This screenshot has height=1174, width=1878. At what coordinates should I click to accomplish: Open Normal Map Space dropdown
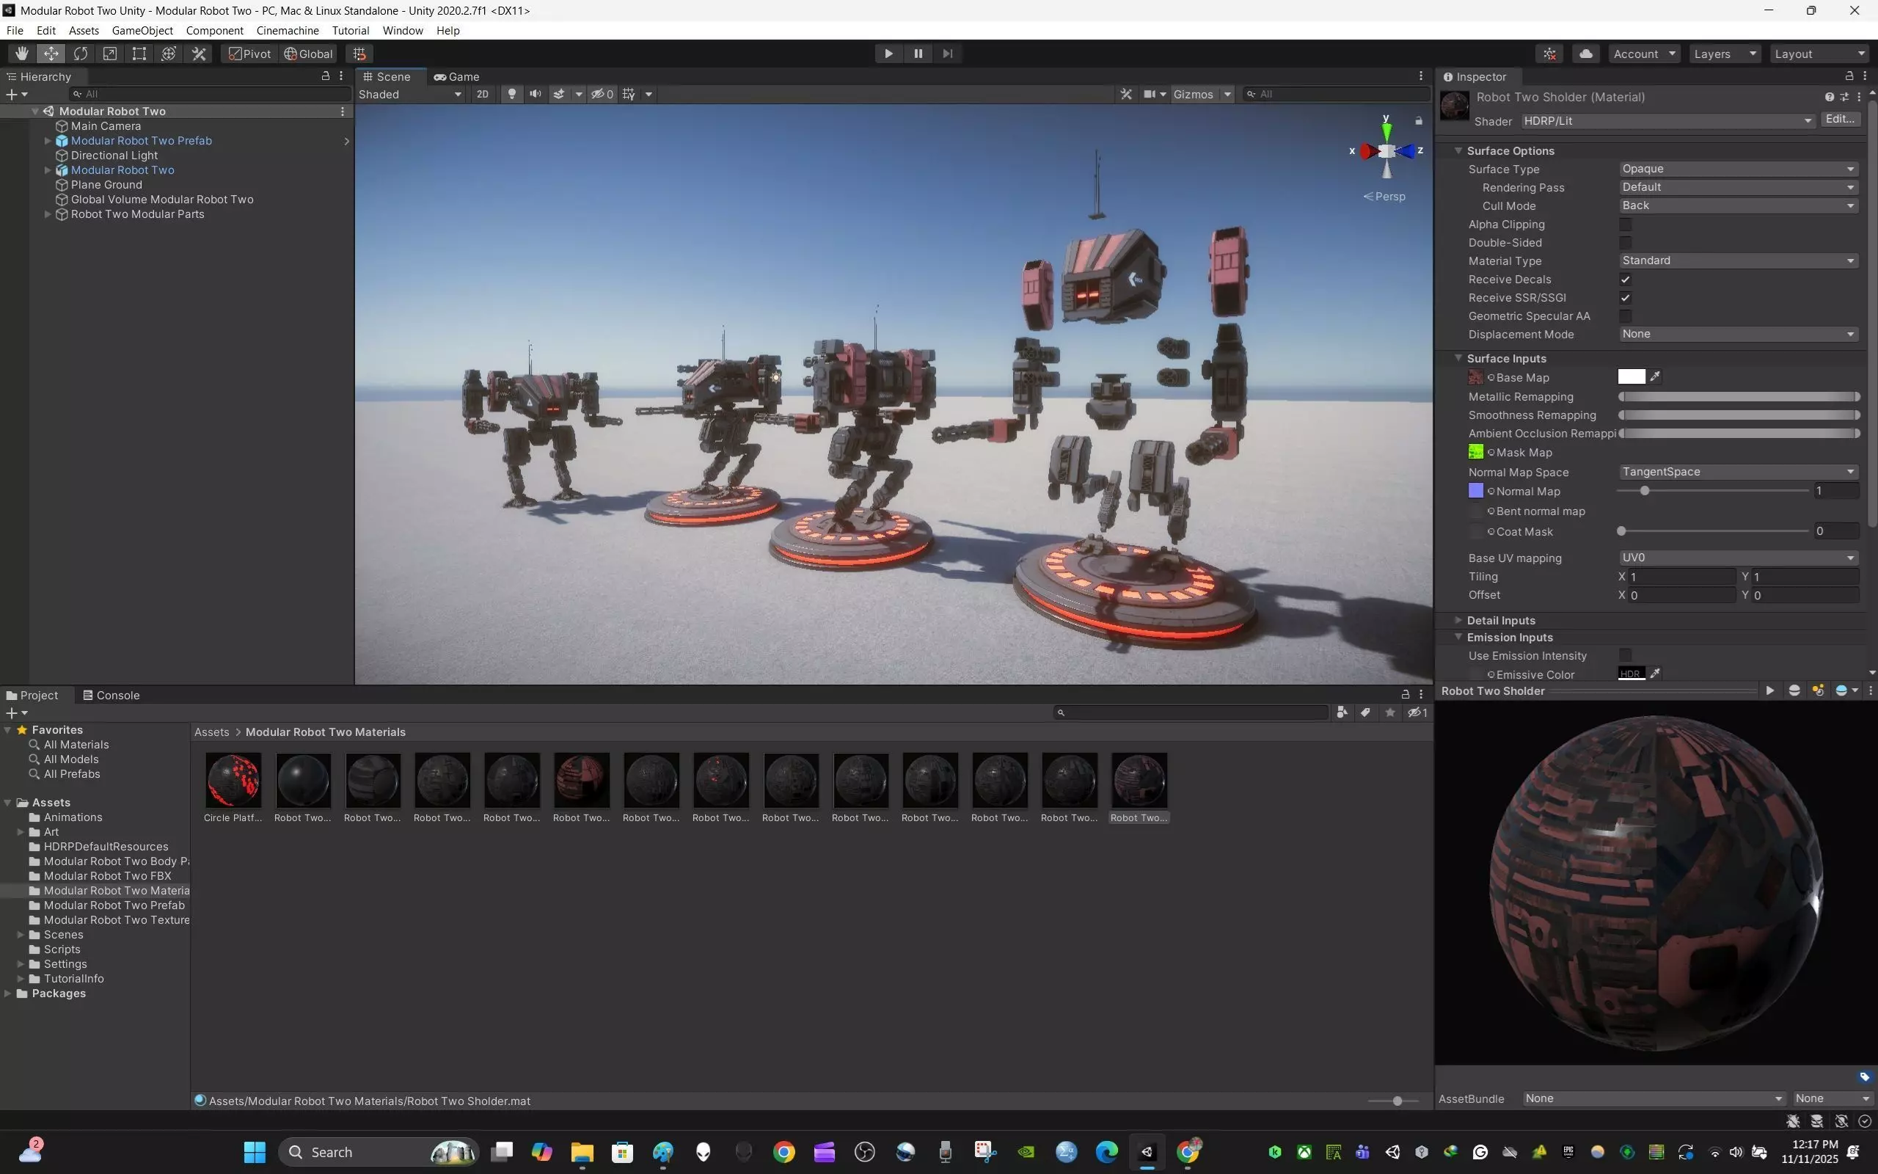(1739, 472)
